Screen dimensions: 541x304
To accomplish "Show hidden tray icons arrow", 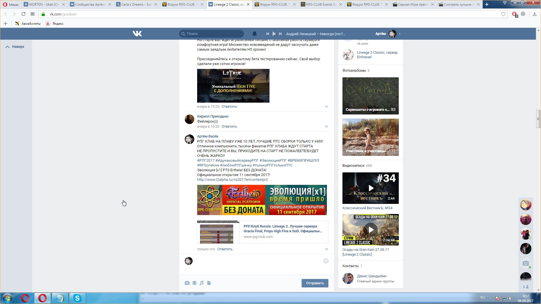I will coord(490,298).
